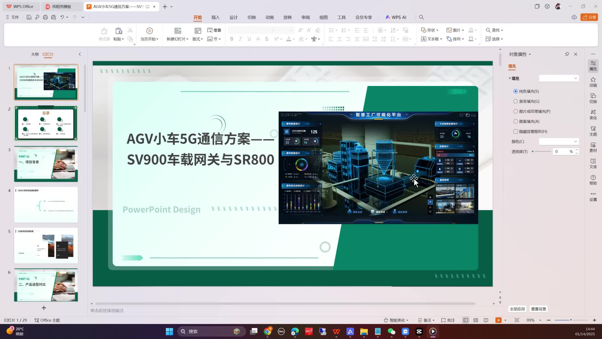Select slide 3 thumbnail 项目背景

pos(46,164)
